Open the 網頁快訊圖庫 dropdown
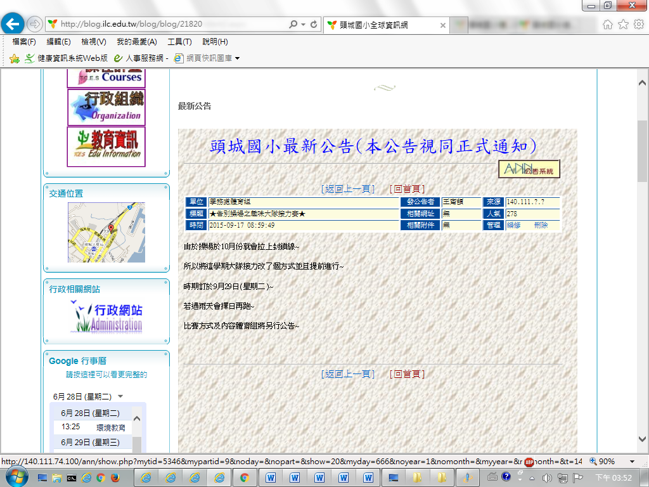649x487 pixels. (x=238, y=58)
